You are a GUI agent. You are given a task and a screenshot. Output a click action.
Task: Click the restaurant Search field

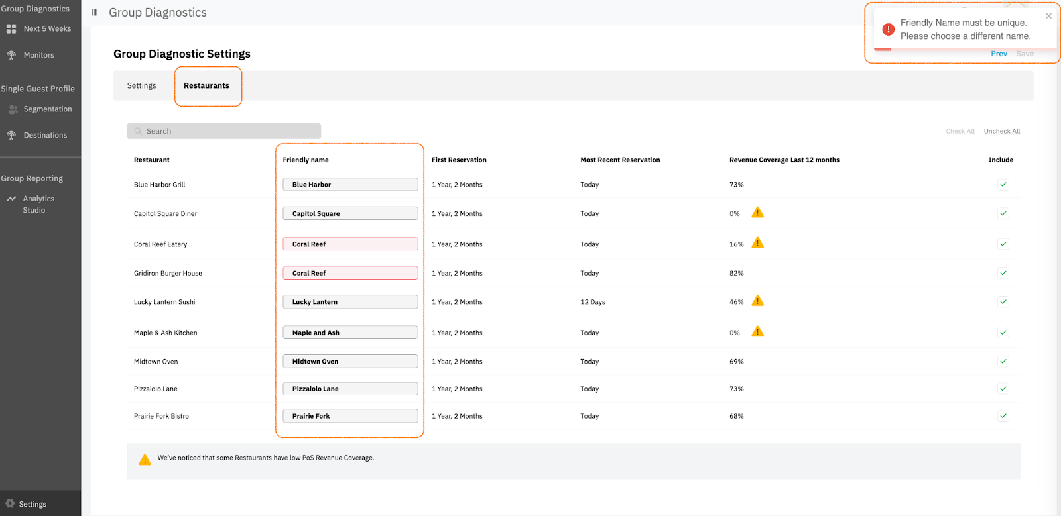224,131
